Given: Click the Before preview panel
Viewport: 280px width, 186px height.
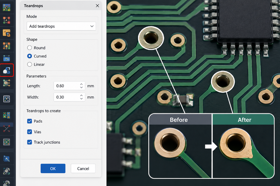Looking at the screenshot, I should click(180, 146).
